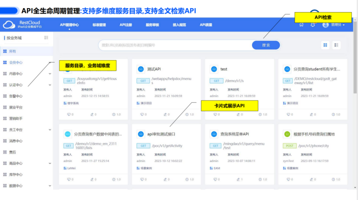
Task: Switch to card grid view
Action: (x=325, y=45)
